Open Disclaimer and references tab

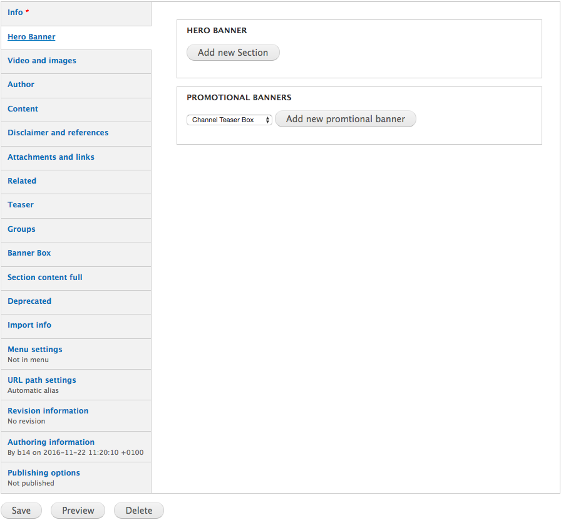tap(58, 133)
